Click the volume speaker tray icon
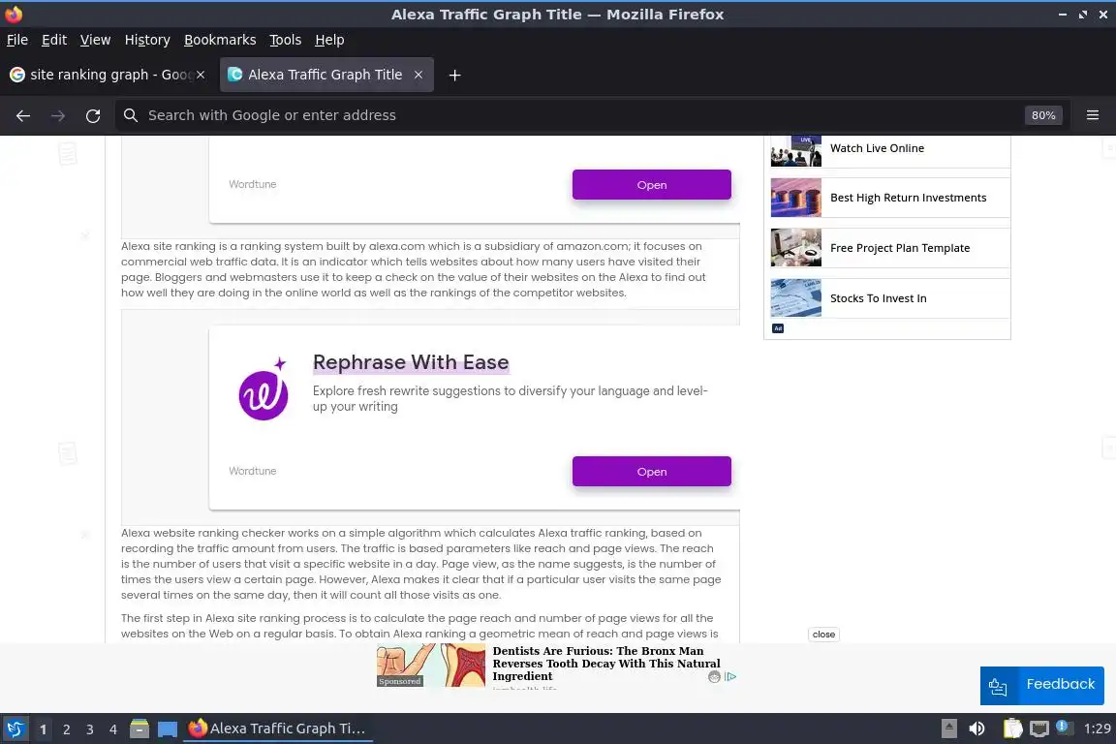 pos(976,728)
